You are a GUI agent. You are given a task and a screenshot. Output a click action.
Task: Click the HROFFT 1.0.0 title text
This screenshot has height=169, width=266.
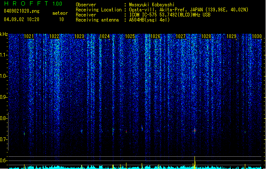(x=33, y=3)
